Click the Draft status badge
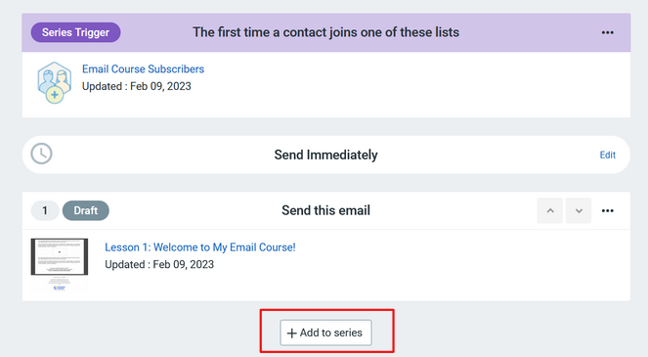648x357 pixels. [86, 210]
